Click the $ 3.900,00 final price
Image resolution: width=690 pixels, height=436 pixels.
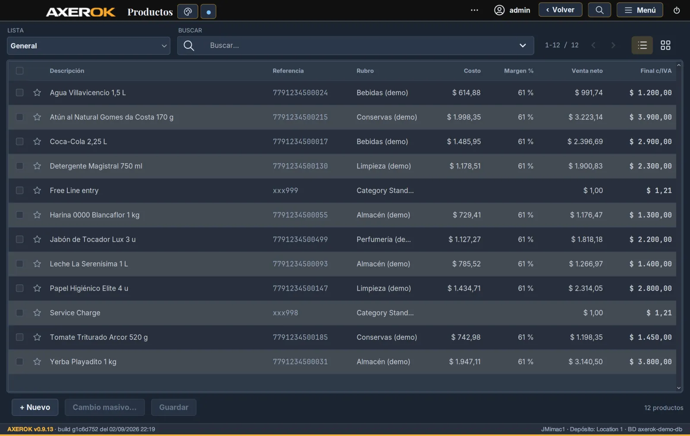point(650,117)
